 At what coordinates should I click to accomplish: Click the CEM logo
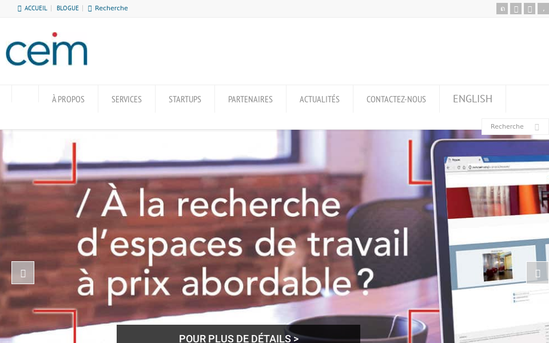46,49
